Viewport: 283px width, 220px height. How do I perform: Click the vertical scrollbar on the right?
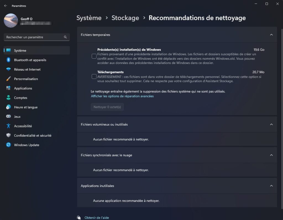[282, 119]
